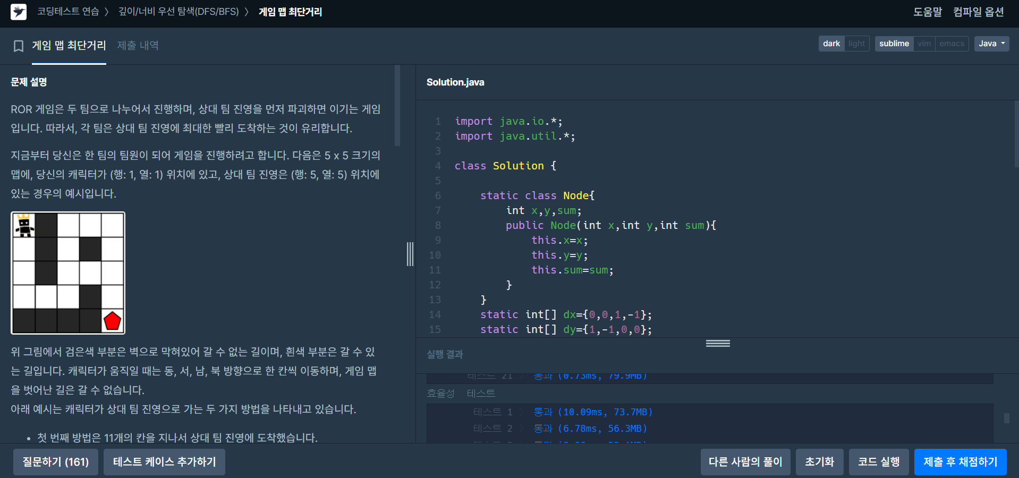
Task: Place cursor on 'import java.util.*;' line
Action: pos(515,136)
